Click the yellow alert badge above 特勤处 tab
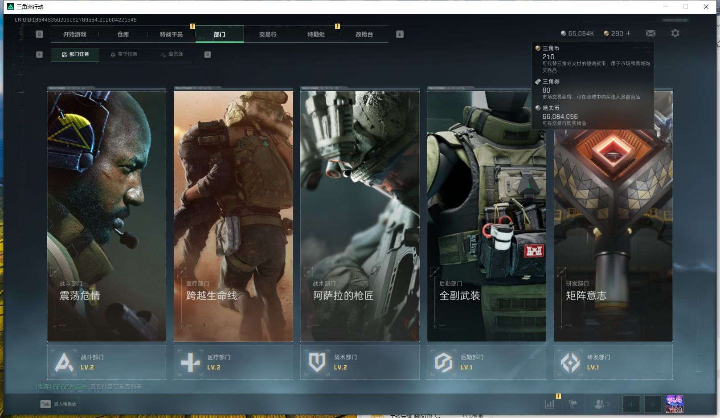This screenshot has width=720, height=418. coord(337,26)
